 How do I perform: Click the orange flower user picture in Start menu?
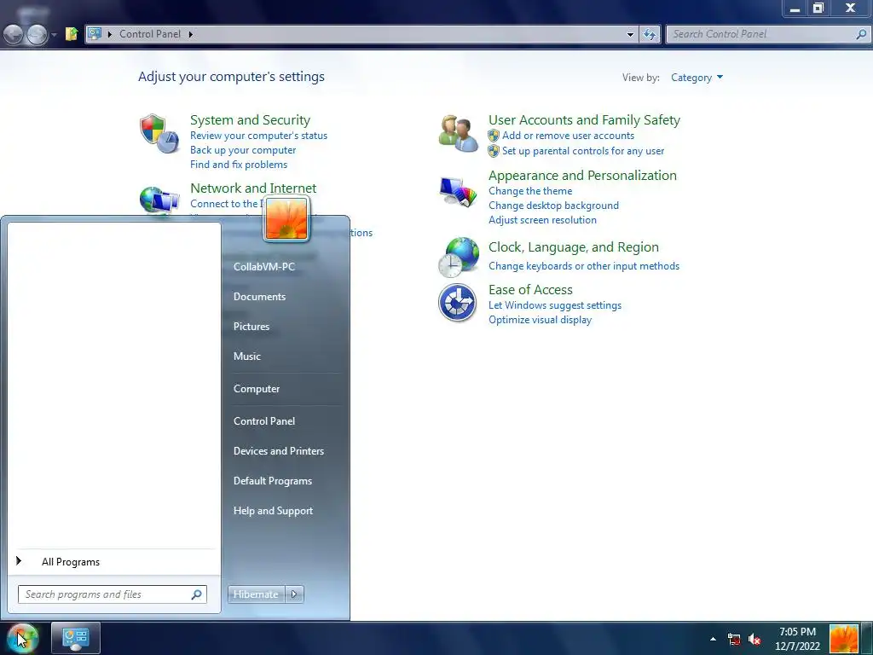(286, 219)
